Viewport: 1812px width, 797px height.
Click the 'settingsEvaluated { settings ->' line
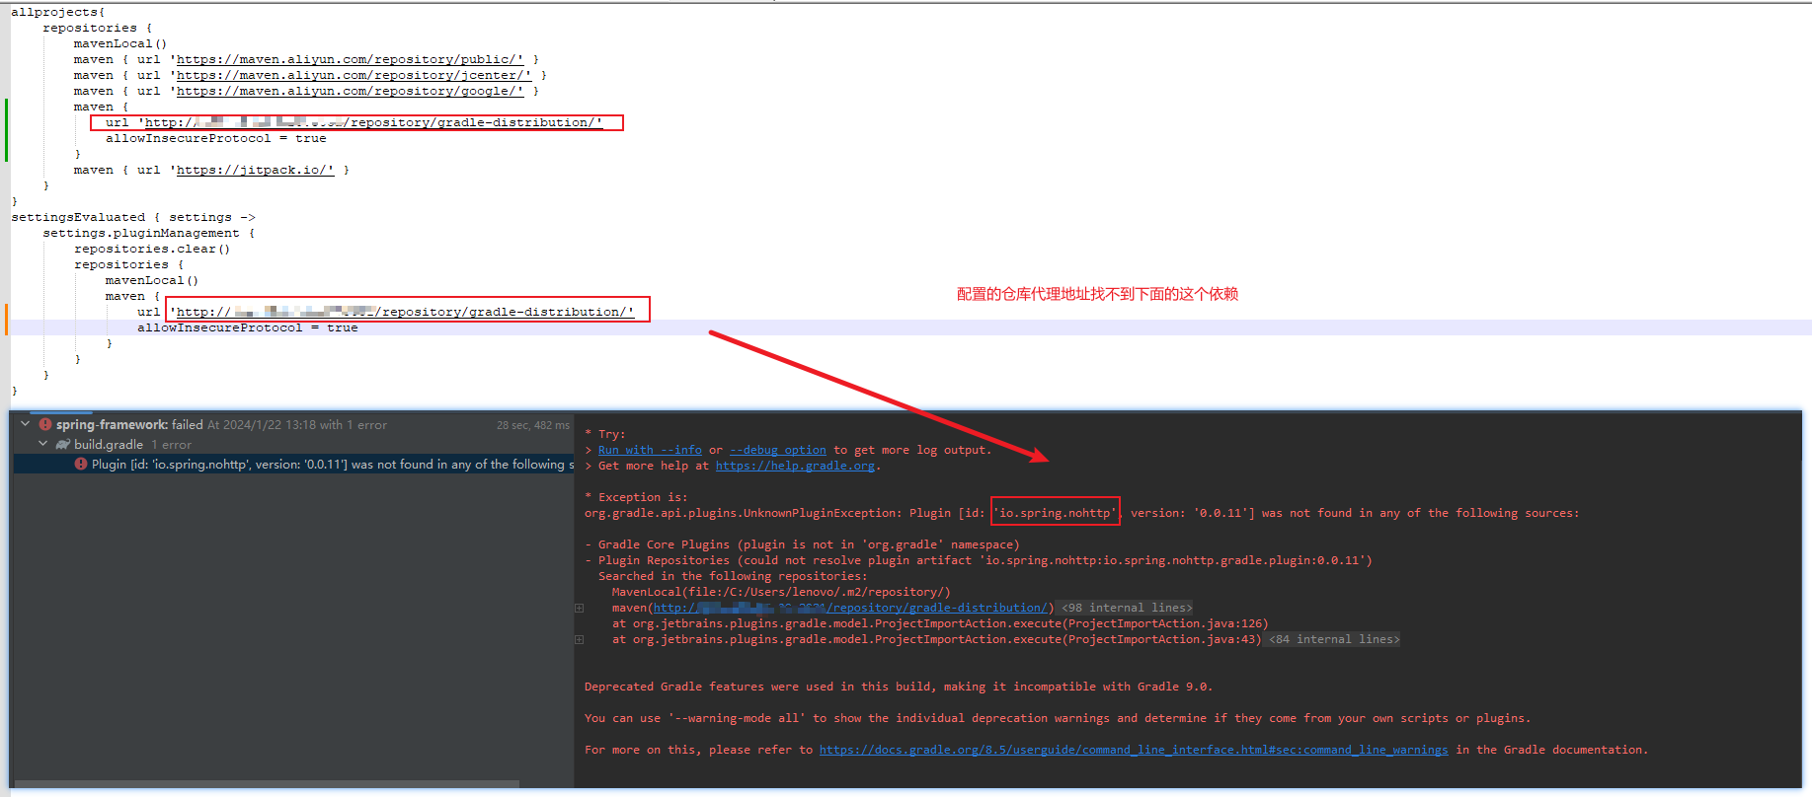(x=133, y=217)
